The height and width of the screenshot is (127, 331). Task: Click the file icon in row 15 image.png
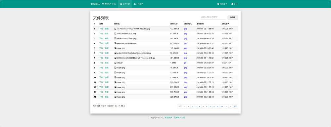pos(115,97)
